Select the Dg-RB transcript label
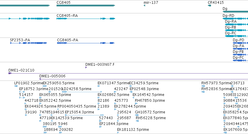This screenshot has width=248, height=134. coord(231,27)
